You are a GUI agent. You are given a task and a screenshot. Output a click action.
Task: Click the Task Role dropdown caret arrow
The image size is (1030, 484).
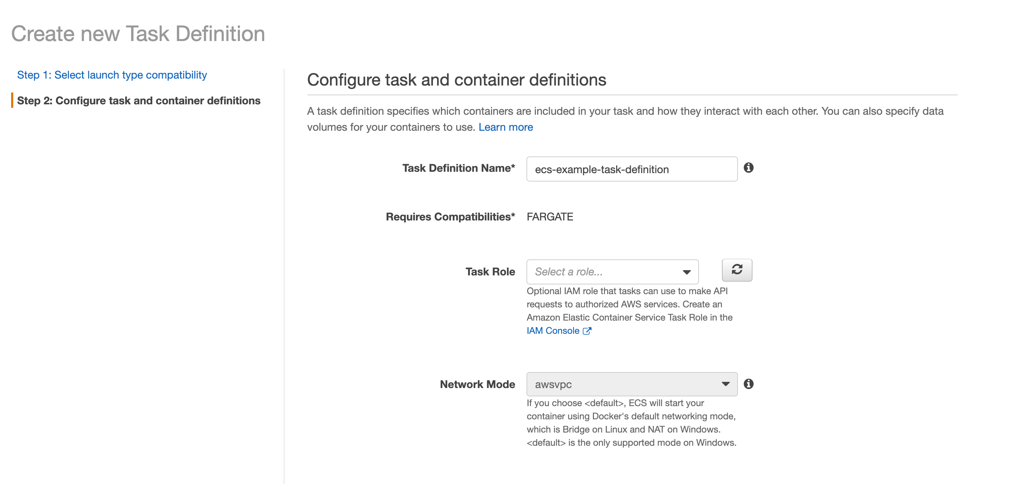click(x=686, y=272)
